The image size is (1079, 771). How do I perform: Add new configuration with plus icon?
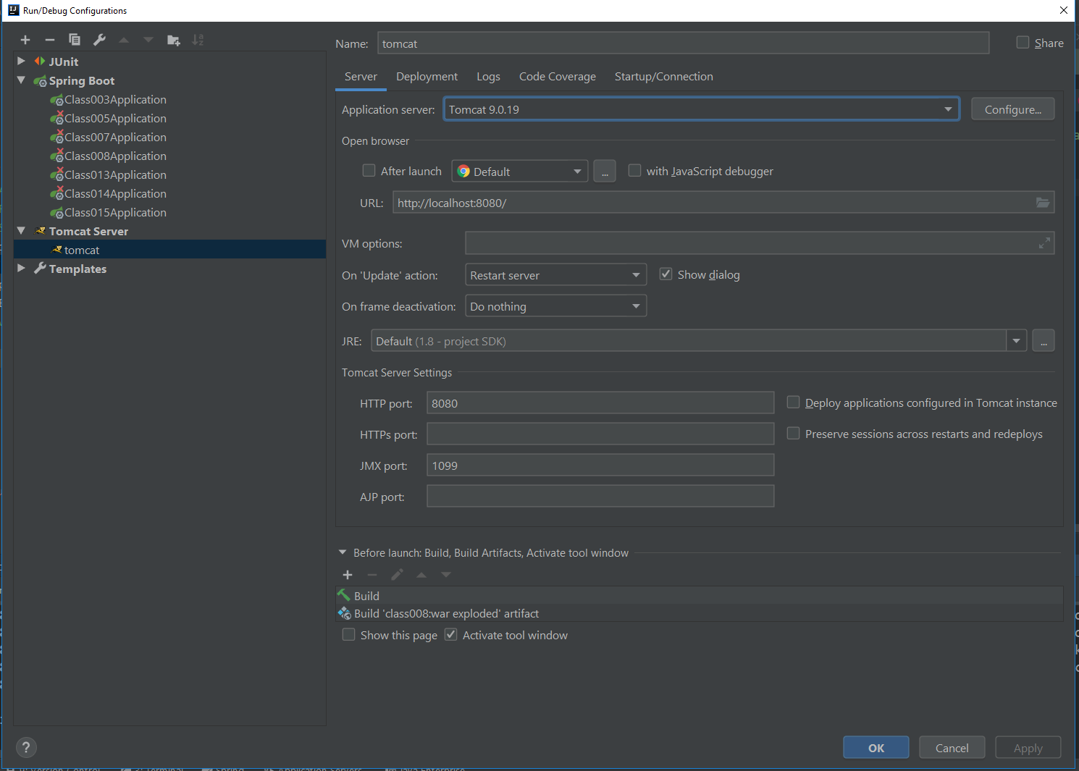tap(25, 40)
